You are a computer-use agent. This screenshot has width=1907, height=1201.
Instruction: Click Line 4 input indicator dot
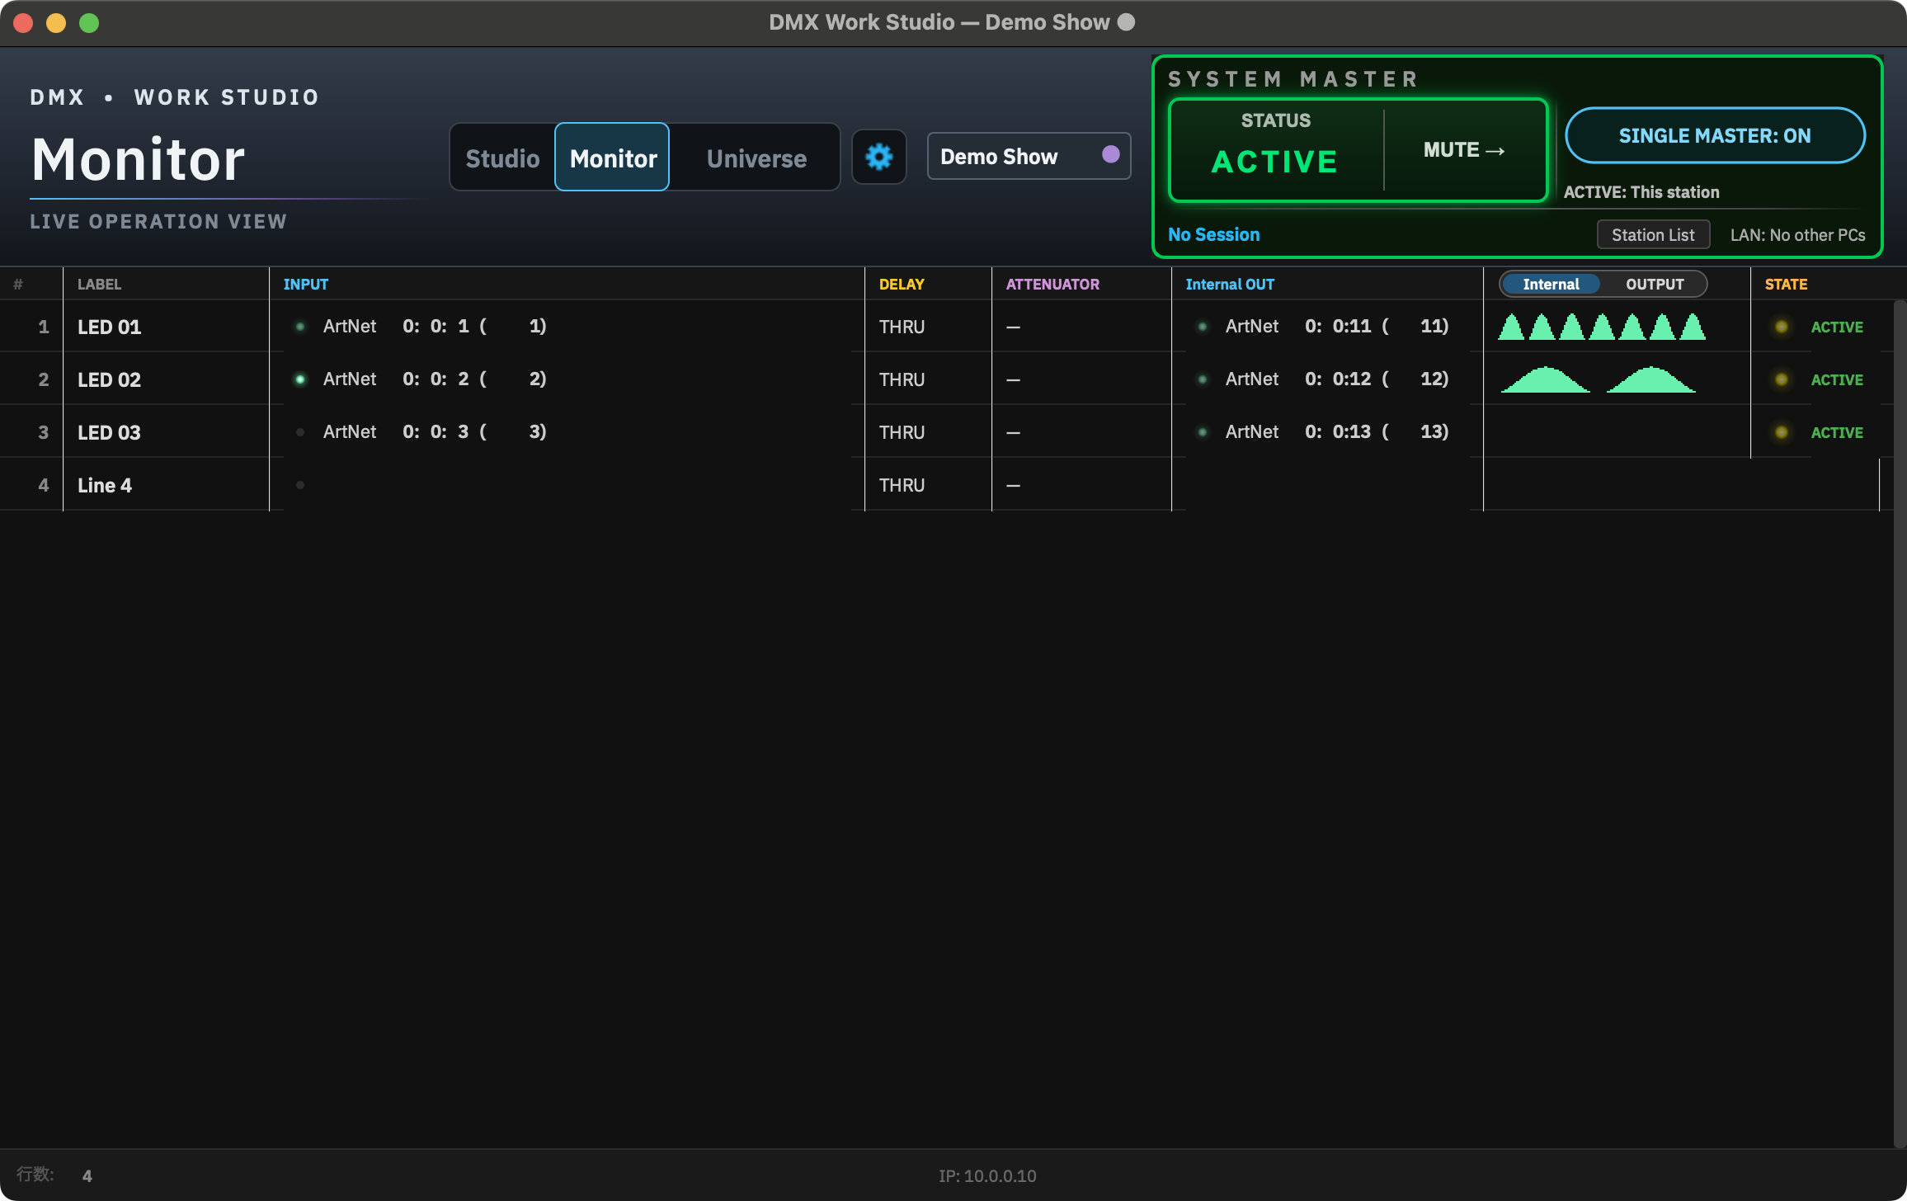(300, 485)
